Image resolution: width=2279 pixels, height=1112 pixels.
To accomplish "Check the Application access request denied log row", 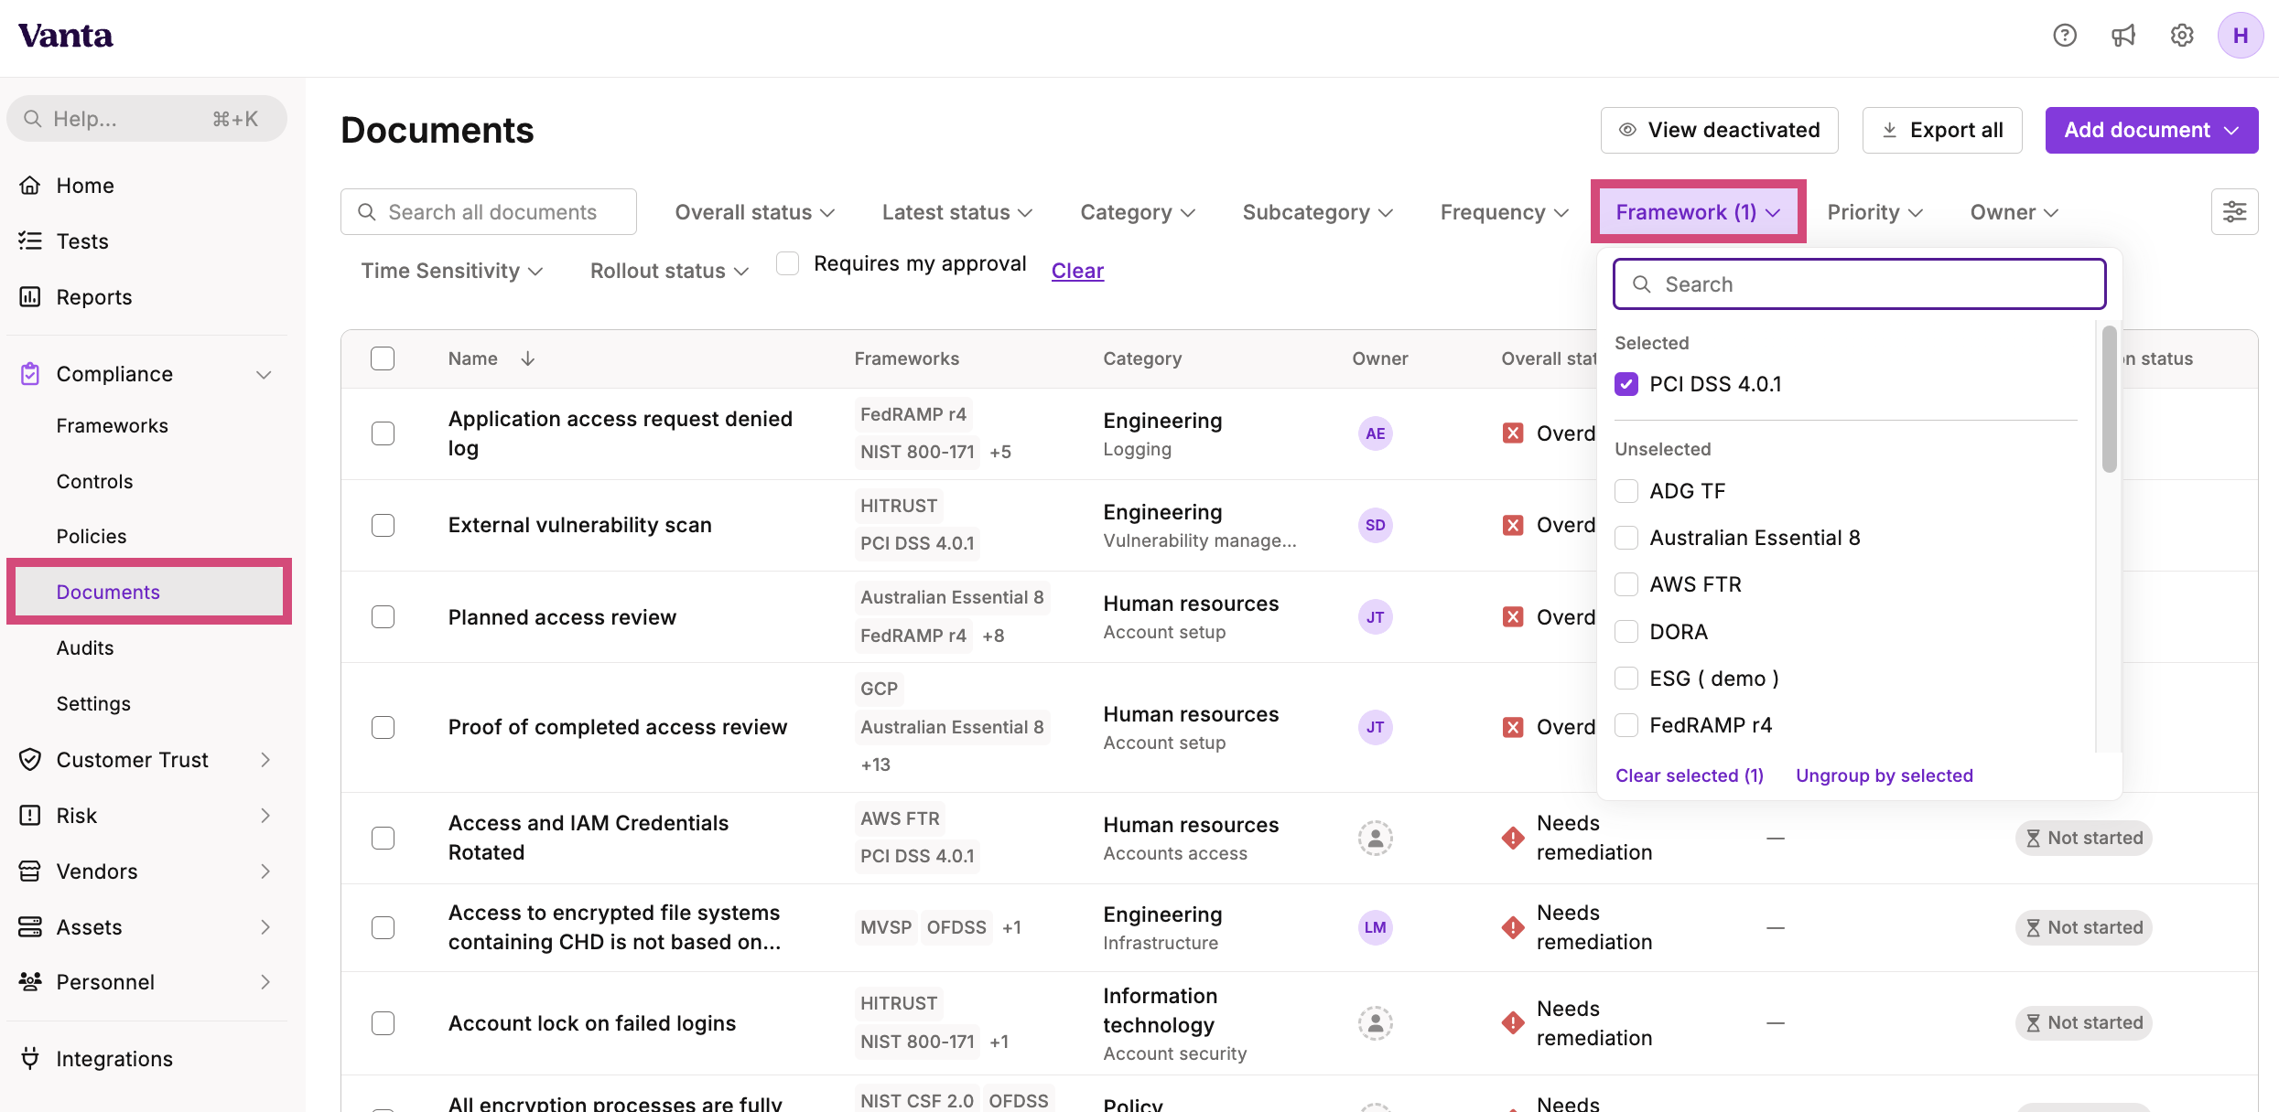I will (383, 433).
